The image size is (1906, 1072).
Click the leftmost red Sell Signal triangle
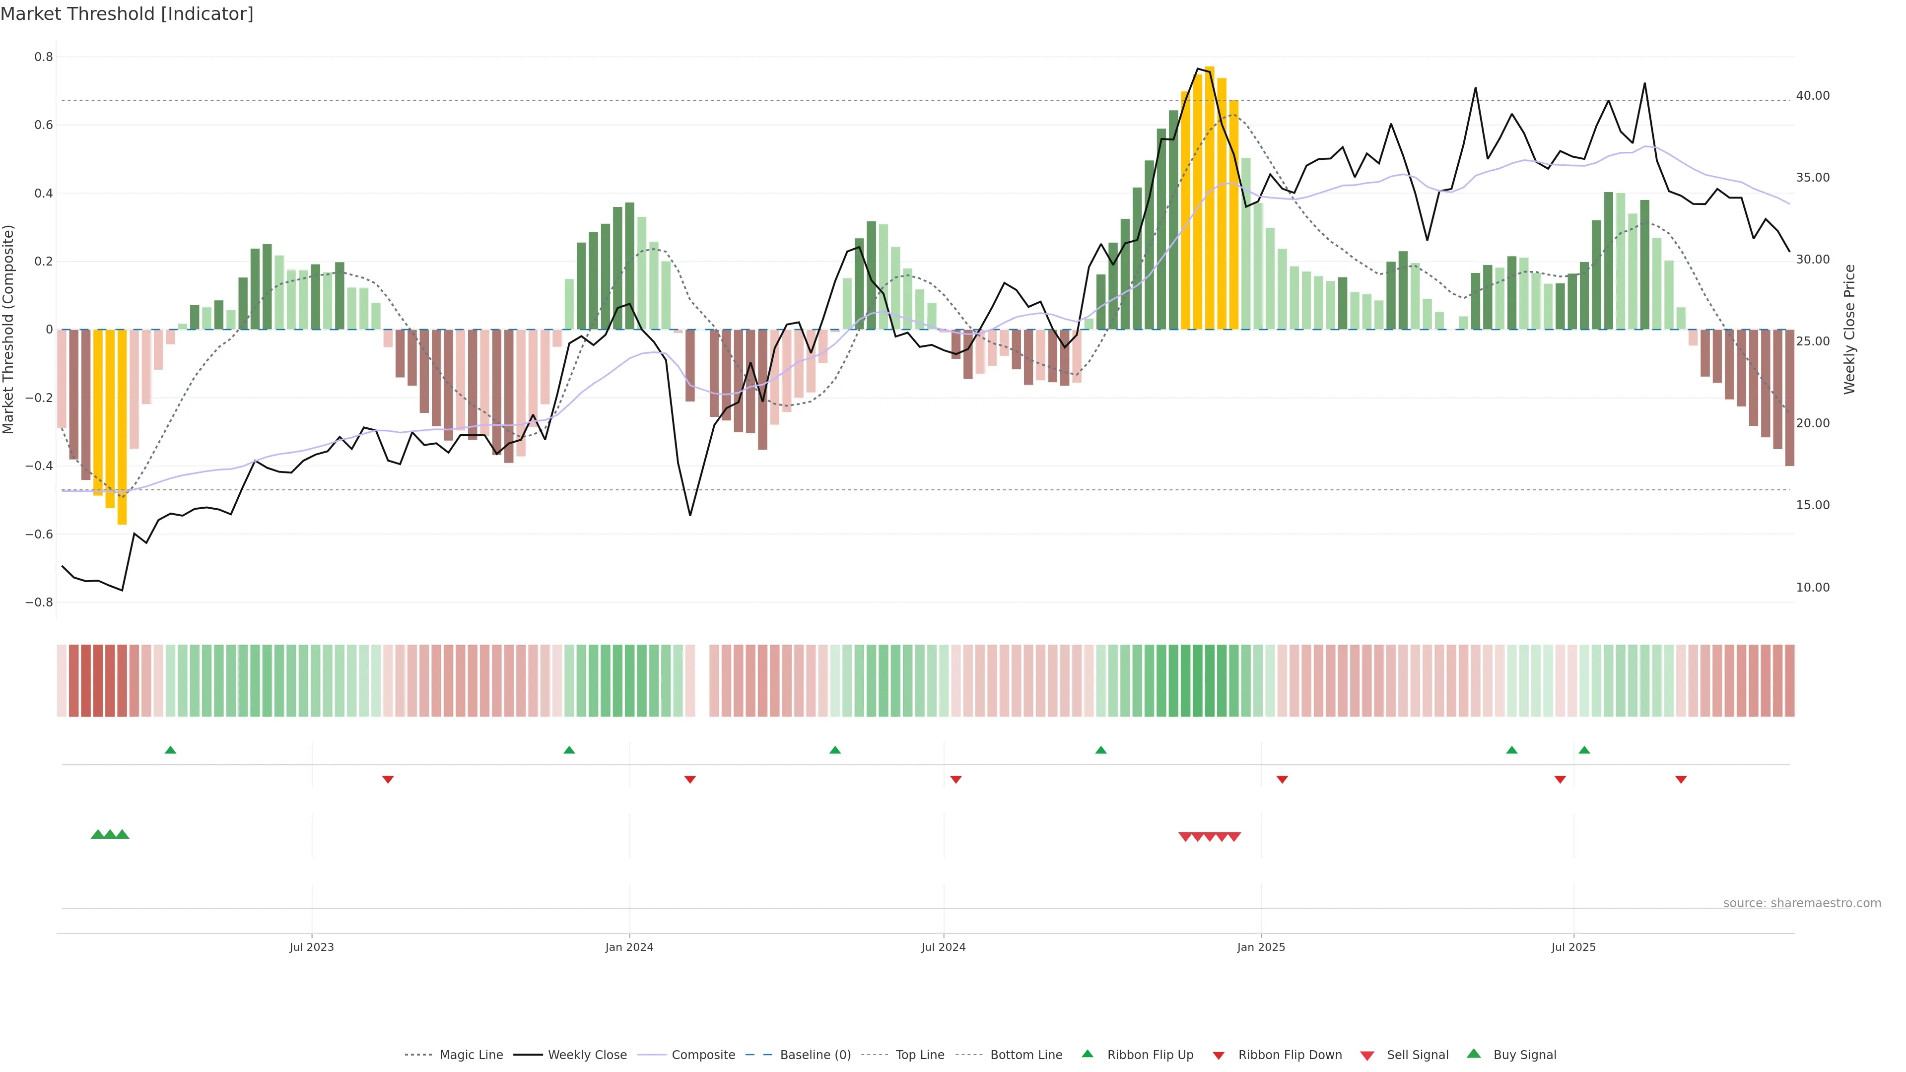[x=1185, y=837]
